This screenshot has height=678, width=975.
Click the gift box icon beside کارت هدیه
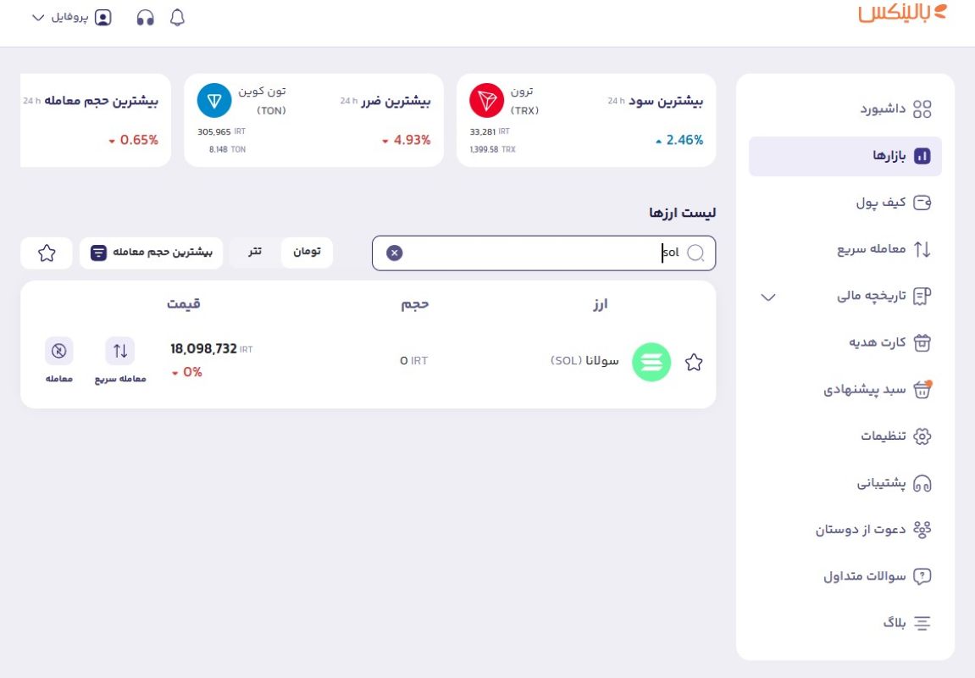922,342
